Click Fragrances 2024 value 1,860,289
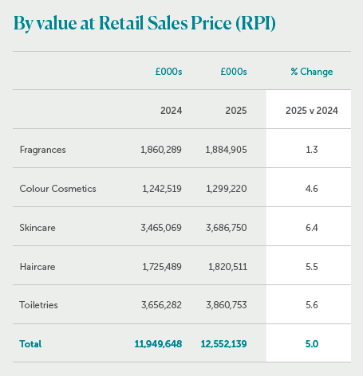This screenshot has width=363, height=376. pyautogui.click(x=161, y=150)
